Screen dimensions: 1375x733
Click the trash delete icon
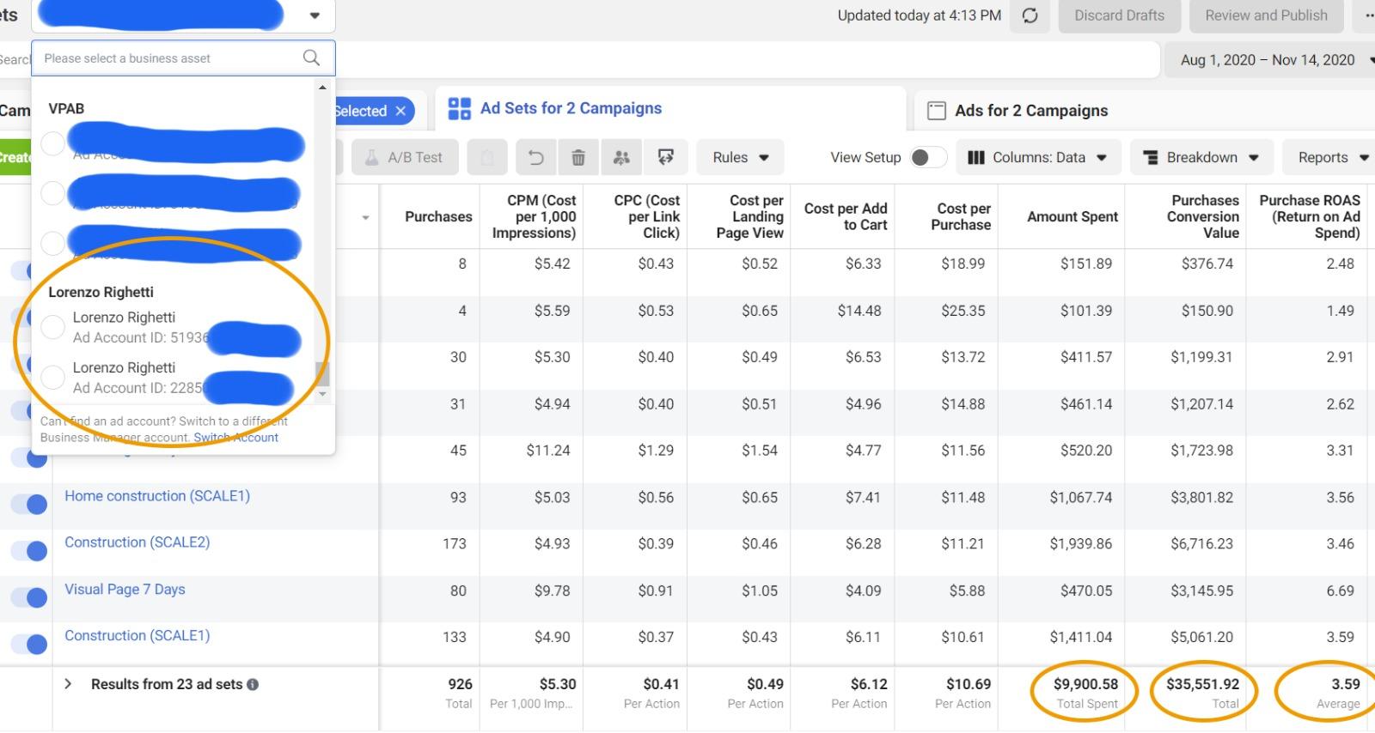578,158
